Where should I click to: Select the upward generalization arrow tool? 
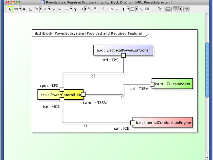click(x=75, y=9)
